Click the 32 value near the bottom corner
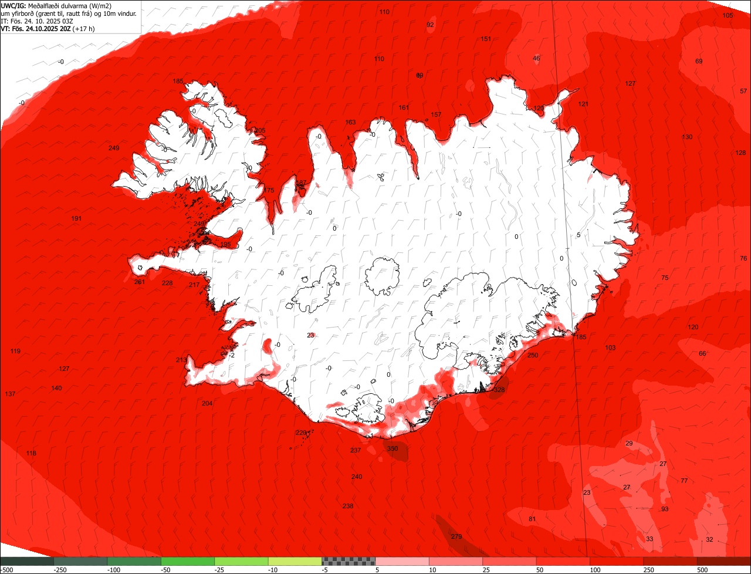Image resolution: width=751 pixels, height=574 pixels. click(x=709, y=539)
